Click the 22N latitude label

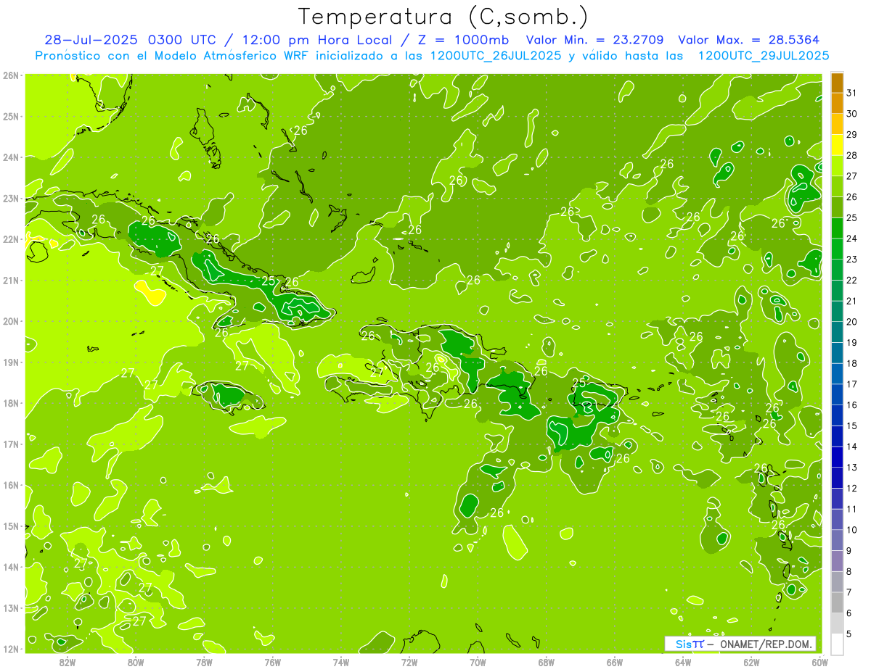tap(11, 239)
